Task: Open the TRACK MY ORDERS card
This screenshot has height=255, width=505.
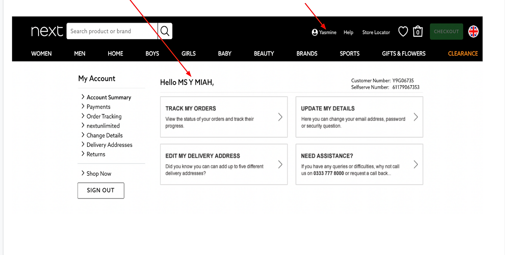Action: point(224,117)
